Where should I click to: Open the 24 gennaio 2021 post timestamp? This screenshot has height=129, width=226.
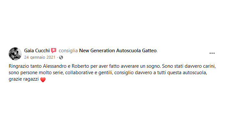[x=40, y=57]
